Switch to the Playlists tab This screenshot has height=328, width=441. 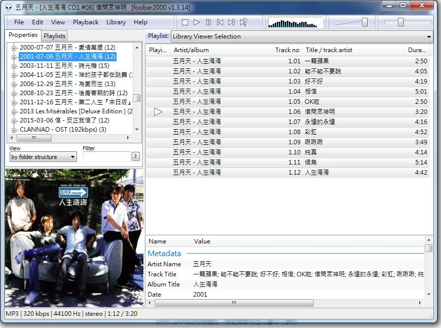[54, 36]
